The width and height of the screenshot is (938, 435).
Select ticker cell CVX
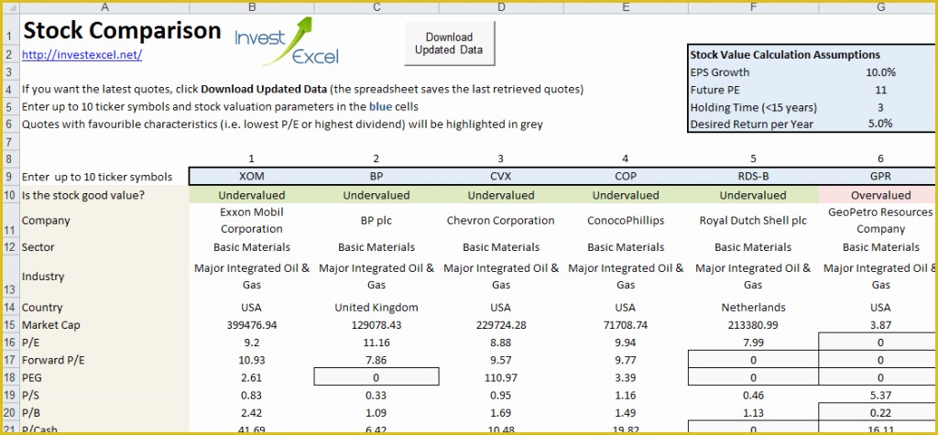coord(501,177)
